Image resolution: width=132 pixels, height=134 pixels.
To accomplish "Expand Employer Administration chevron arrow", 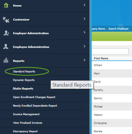I will (84, 32).
